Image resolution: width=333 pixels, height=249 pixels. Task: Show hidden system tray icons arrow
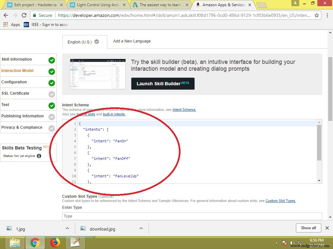(x=276, y=243)
